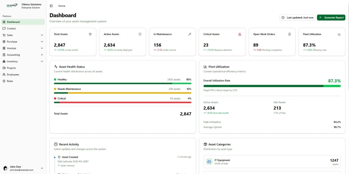Click the Fleet Utilization card chart icon

click(339, 34)
